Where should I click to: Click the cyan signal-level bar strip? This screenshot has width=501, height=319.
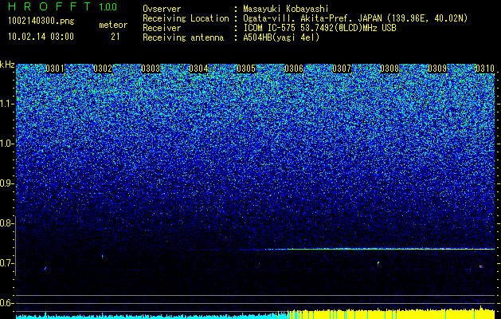pos(147,316)
